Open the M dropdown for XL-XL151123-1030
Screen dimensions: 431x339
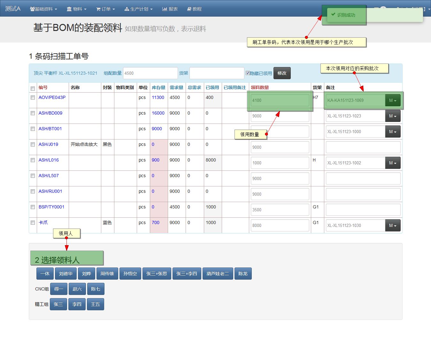click(x=392, y=226)
